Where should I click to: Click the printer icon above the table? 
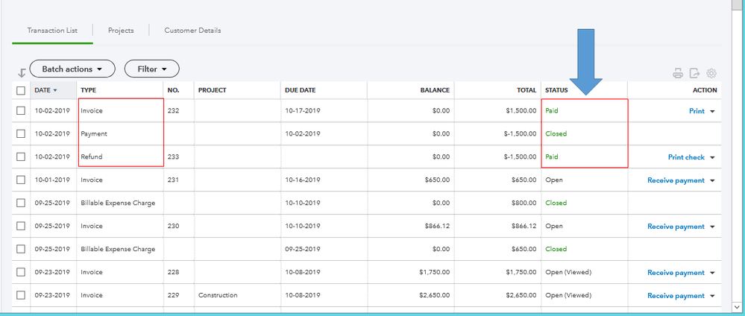pyautogui.click(x=678, y=73)
